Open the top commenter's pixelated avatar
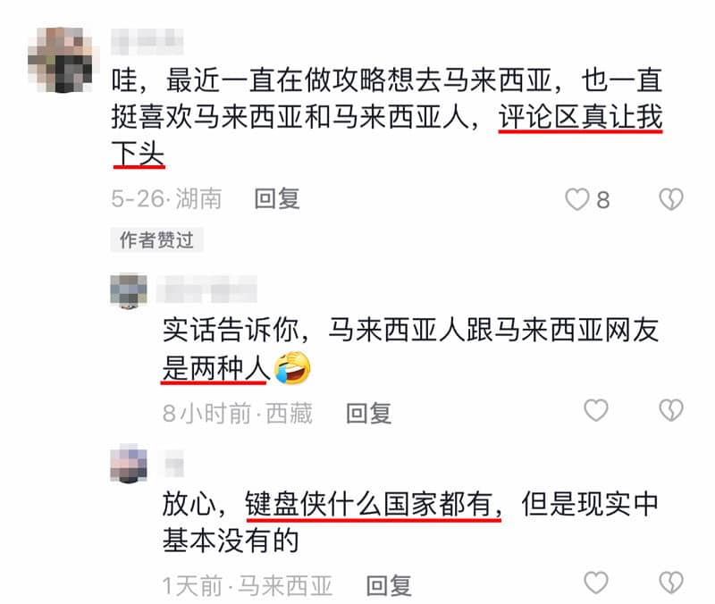The image size is (715, 604). click(x=60, y=60)
